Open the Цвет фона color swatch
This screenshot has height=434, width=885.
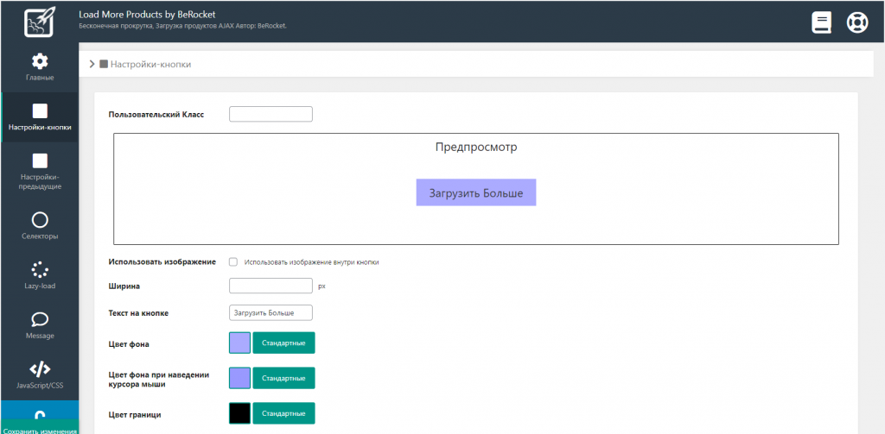click(x=239, y=343)
